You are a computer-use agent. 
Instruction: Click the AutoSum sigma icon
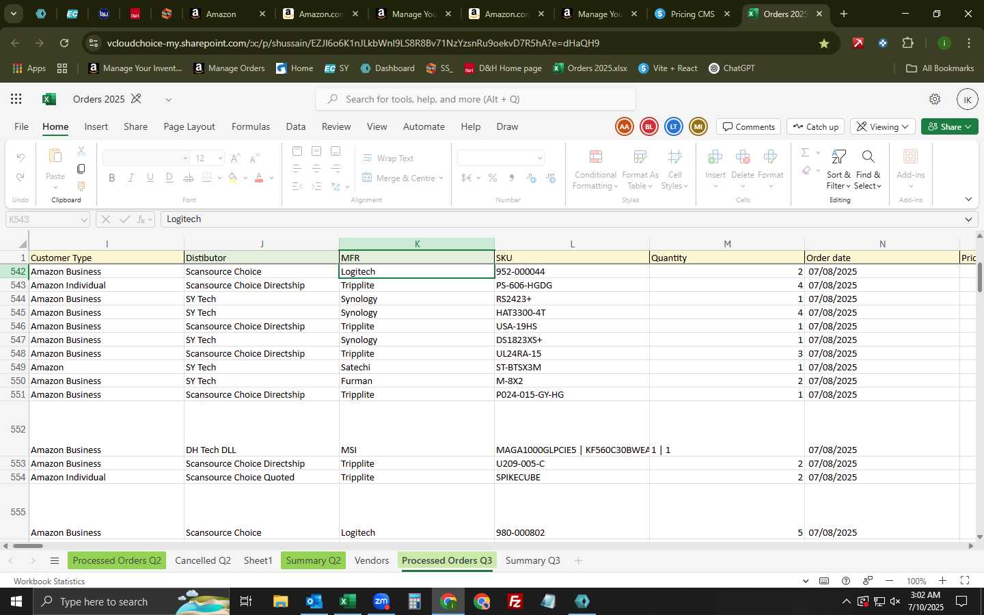click(x=805, y=152)
